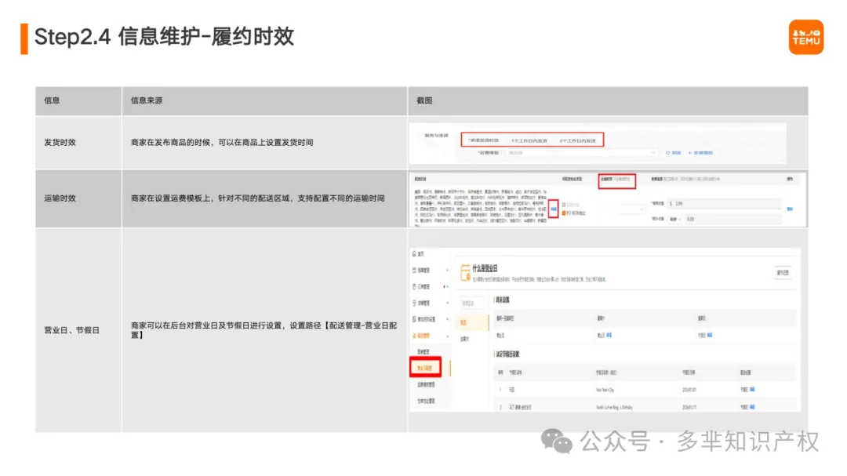Click the home icon in the backend sidebar

[415, 253]
